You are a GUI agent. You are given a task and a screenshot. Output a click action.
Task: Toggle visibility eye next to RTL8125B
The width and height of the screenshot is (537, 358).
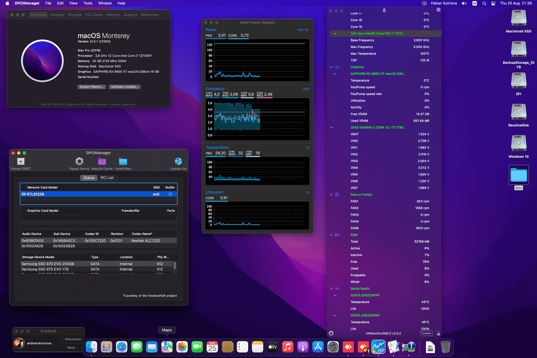(24, 194)
